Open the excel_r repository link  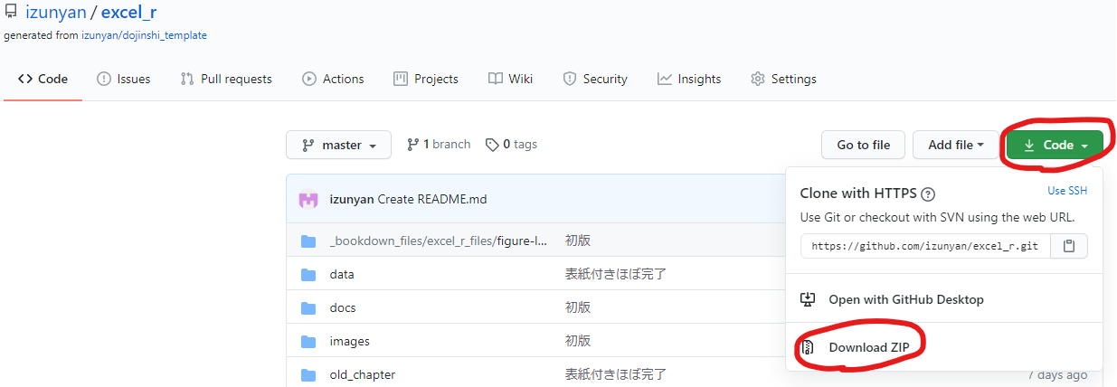[x=129, y=14]
